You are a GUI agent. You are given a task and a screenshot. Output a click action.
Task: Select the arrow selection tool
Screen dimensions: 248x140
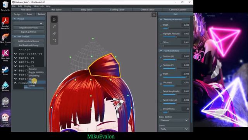[x=54, y=19]
